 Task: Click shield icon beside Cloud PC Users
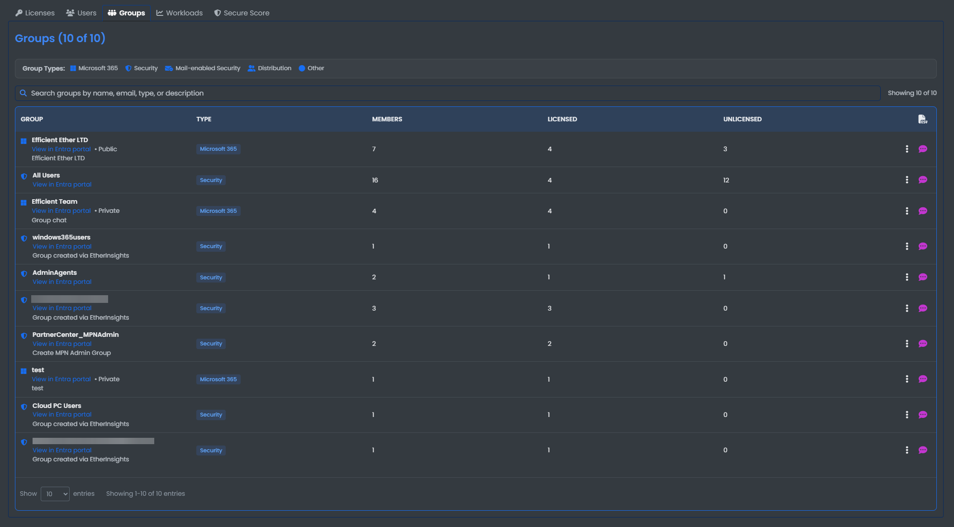(24, 407)
